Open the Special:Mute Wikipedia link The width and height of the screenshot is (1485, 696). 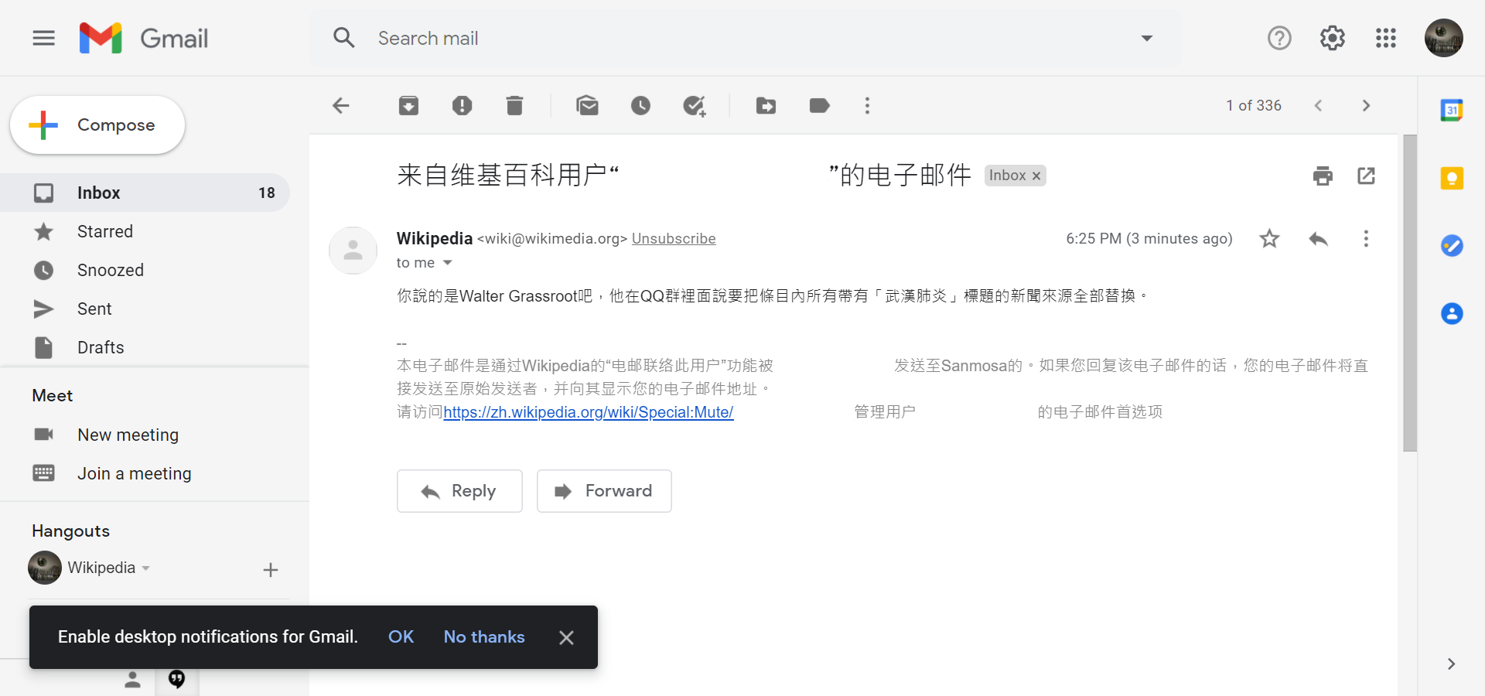tap(589, 412)
